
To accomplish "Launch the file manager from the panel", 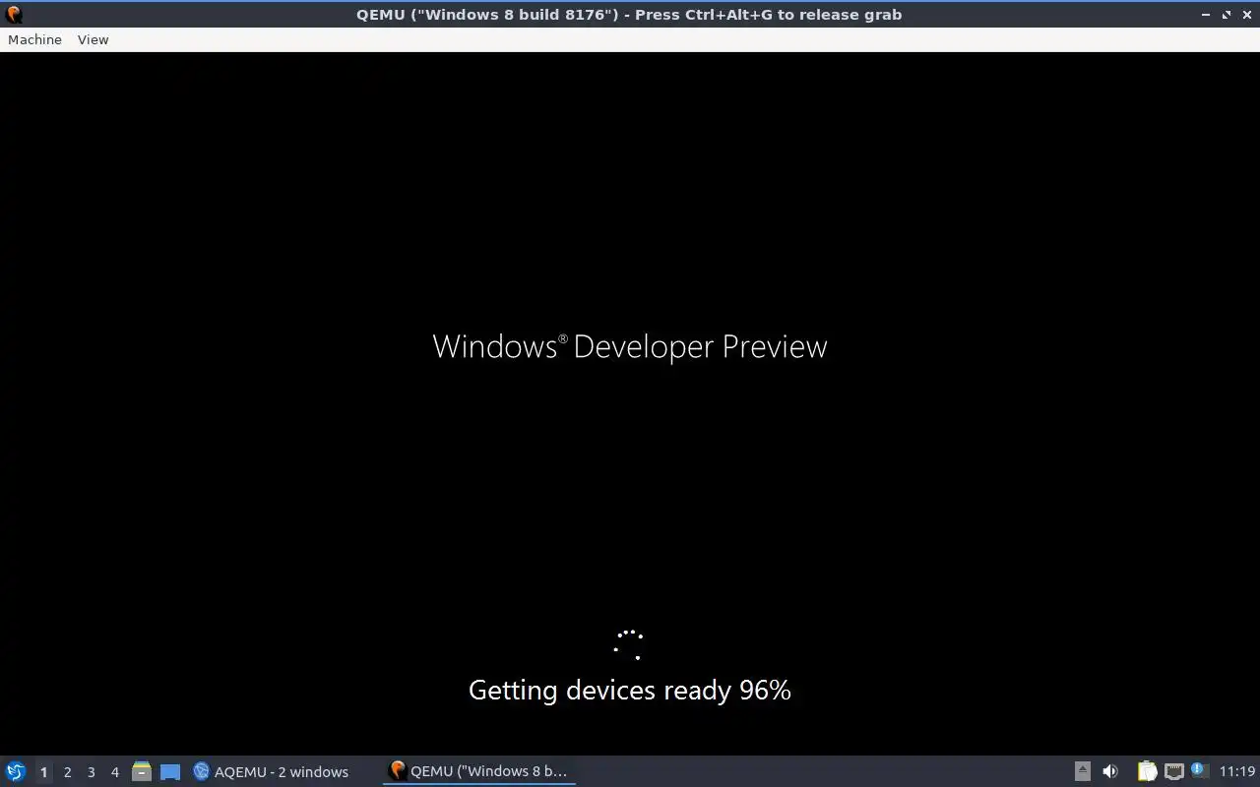I will pos(142,771).
